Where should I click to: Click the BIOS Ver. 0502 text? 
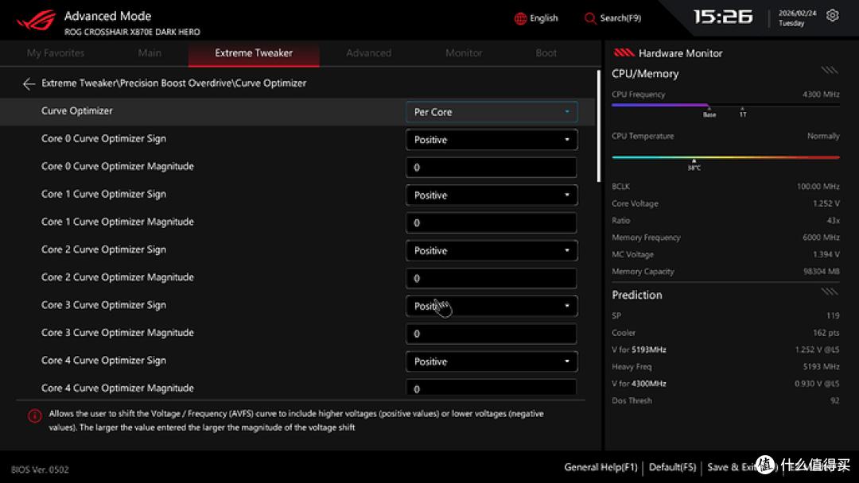coord(40,469)
